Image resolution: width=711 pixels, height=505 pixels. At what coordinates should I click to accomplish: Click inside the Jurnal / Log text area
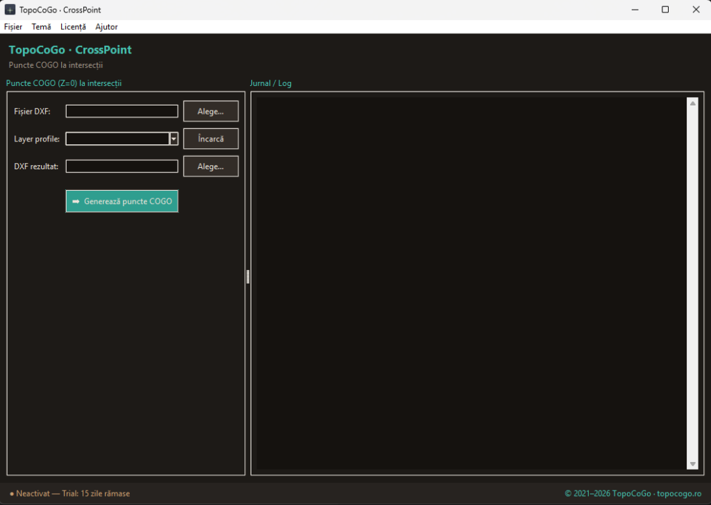point(471,284)
